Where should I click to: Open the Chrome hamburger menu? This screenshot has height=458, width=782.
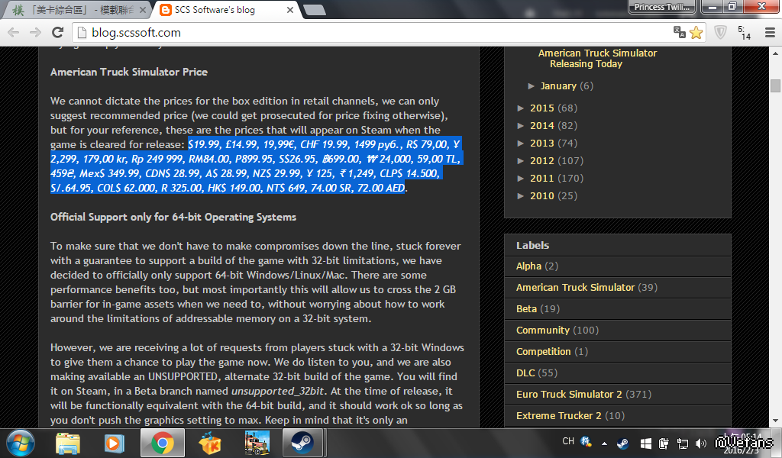click(769, 32)
